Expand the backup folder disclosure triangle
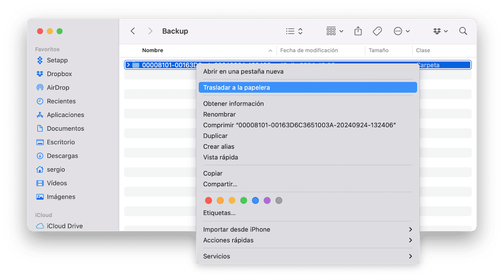Image resolution: width=504 pixels, height=277 pixels. (x=128, y=65)
